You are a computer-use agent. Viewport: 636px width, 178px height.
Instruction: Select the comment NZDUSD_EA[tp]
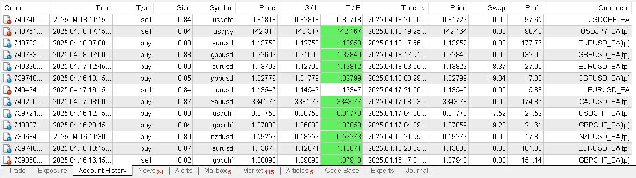click(x=604, y=137)
